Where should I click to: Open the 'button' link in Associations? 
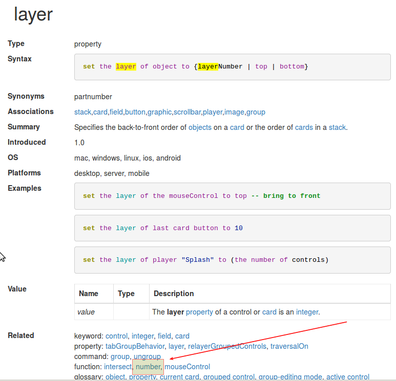(x=135, y=112)
